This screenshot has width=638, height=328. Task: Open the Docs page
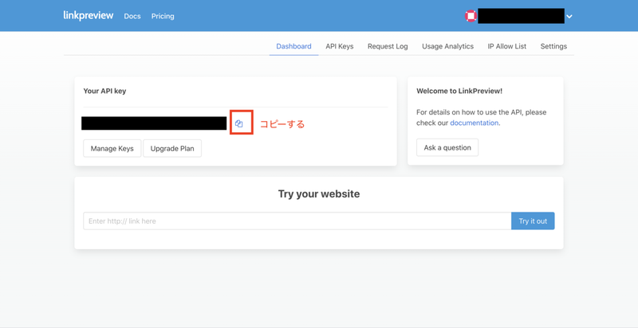pos(132,16)
